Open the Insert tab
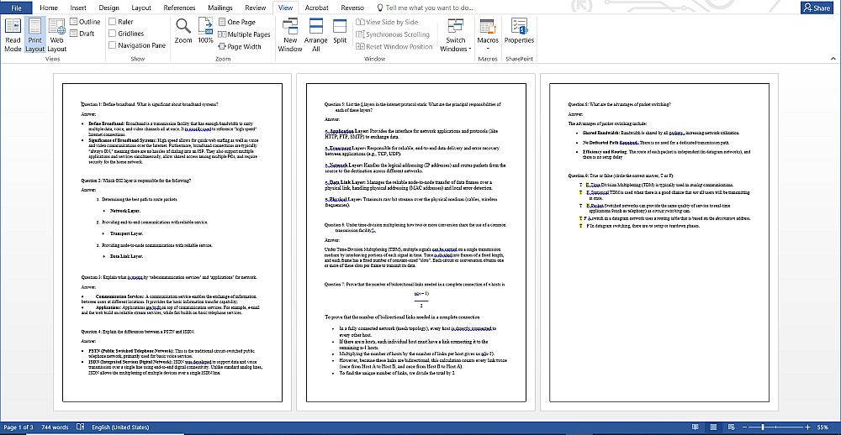This screenshot has width=841, height=435. coord(78,8)
